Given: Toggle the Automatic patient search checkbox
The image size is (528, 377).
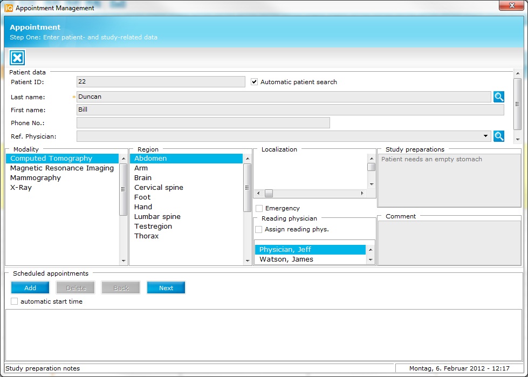Looking at the screenshot, I should (255, 82).
